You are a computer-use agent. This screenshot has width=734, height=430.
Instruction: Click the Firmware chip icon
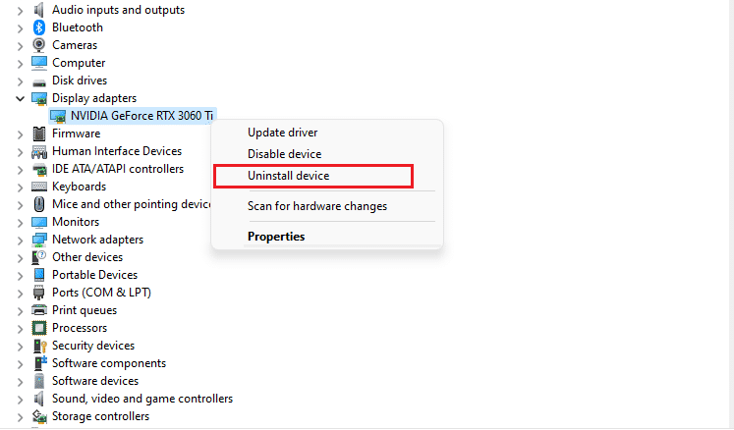pos(39,134)
